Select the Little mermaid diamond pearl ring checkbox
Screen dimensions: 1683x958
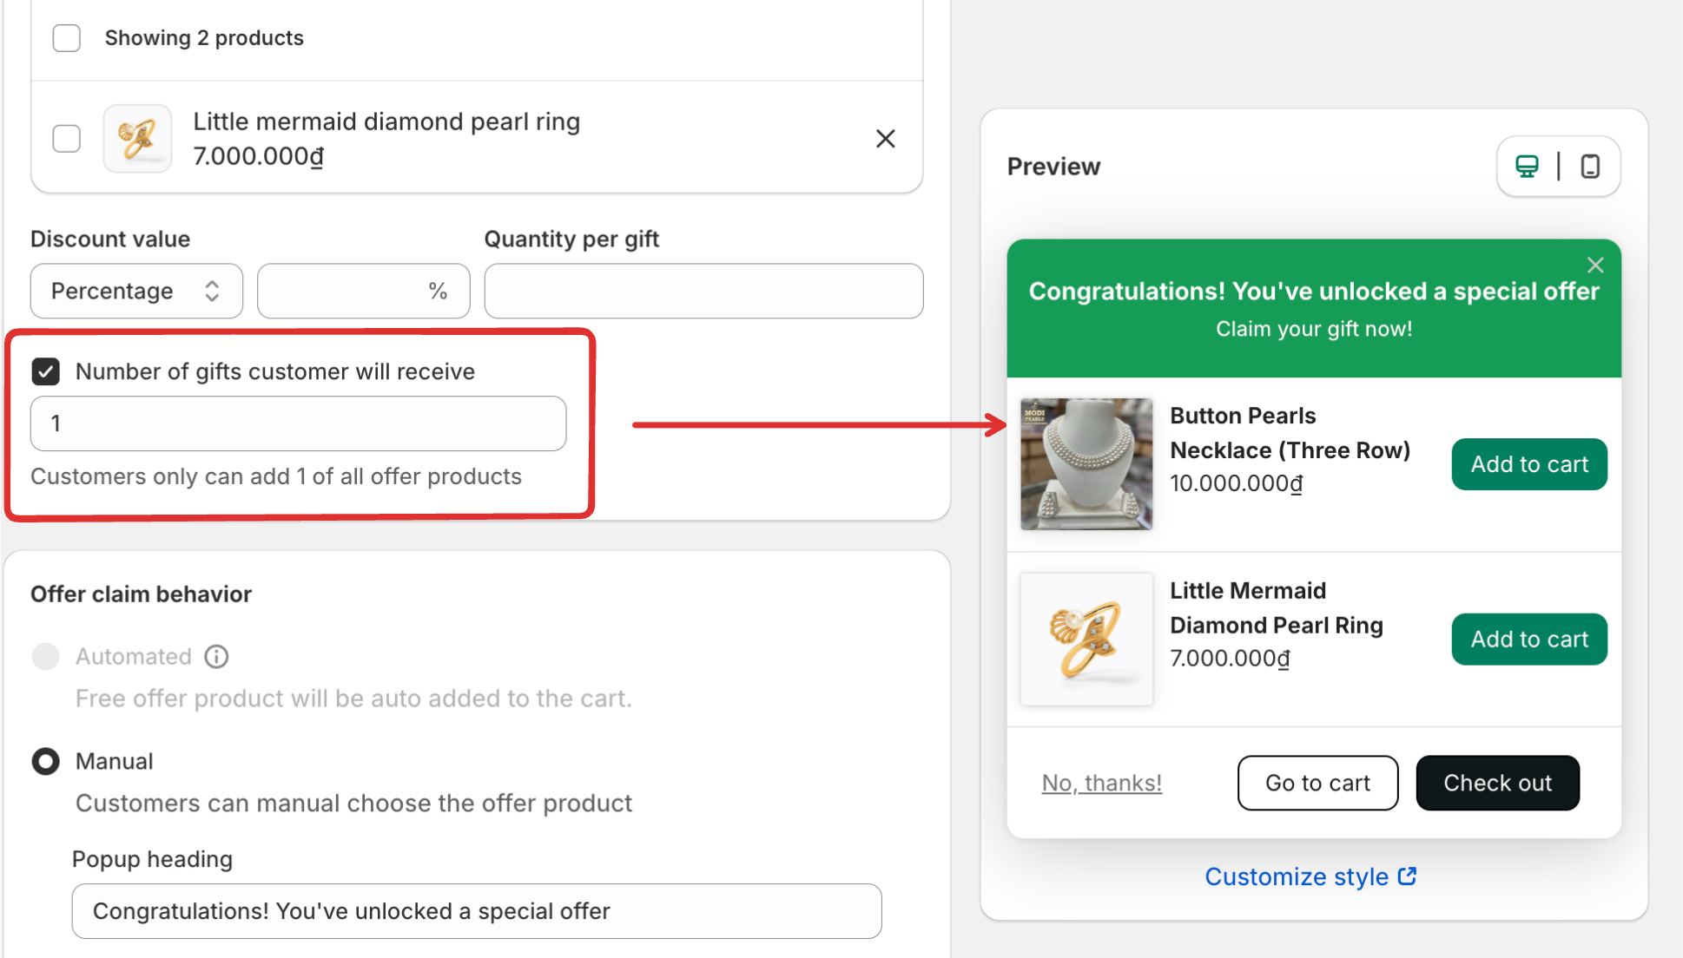pos(67,139)
